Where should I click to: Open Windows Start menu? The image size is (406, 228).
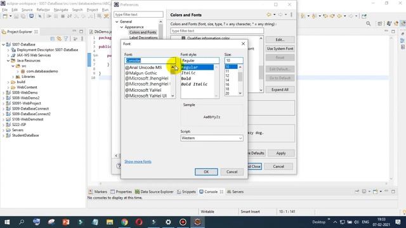(7, 222)
